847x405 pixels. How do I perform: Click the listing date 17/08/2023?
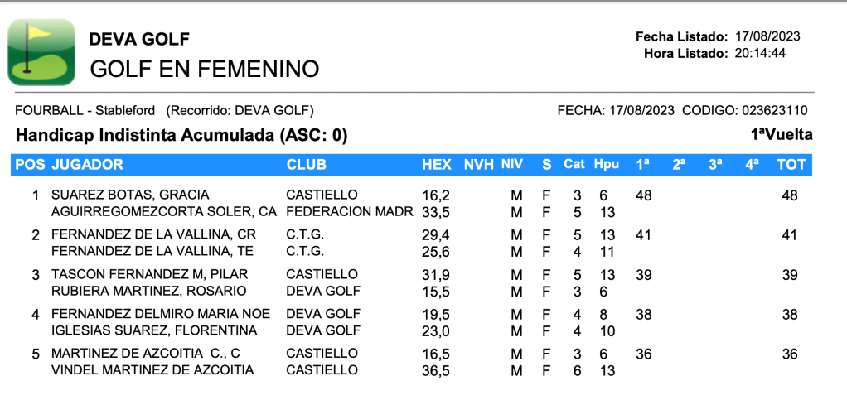pyautogui.click(x=767, y=36)
